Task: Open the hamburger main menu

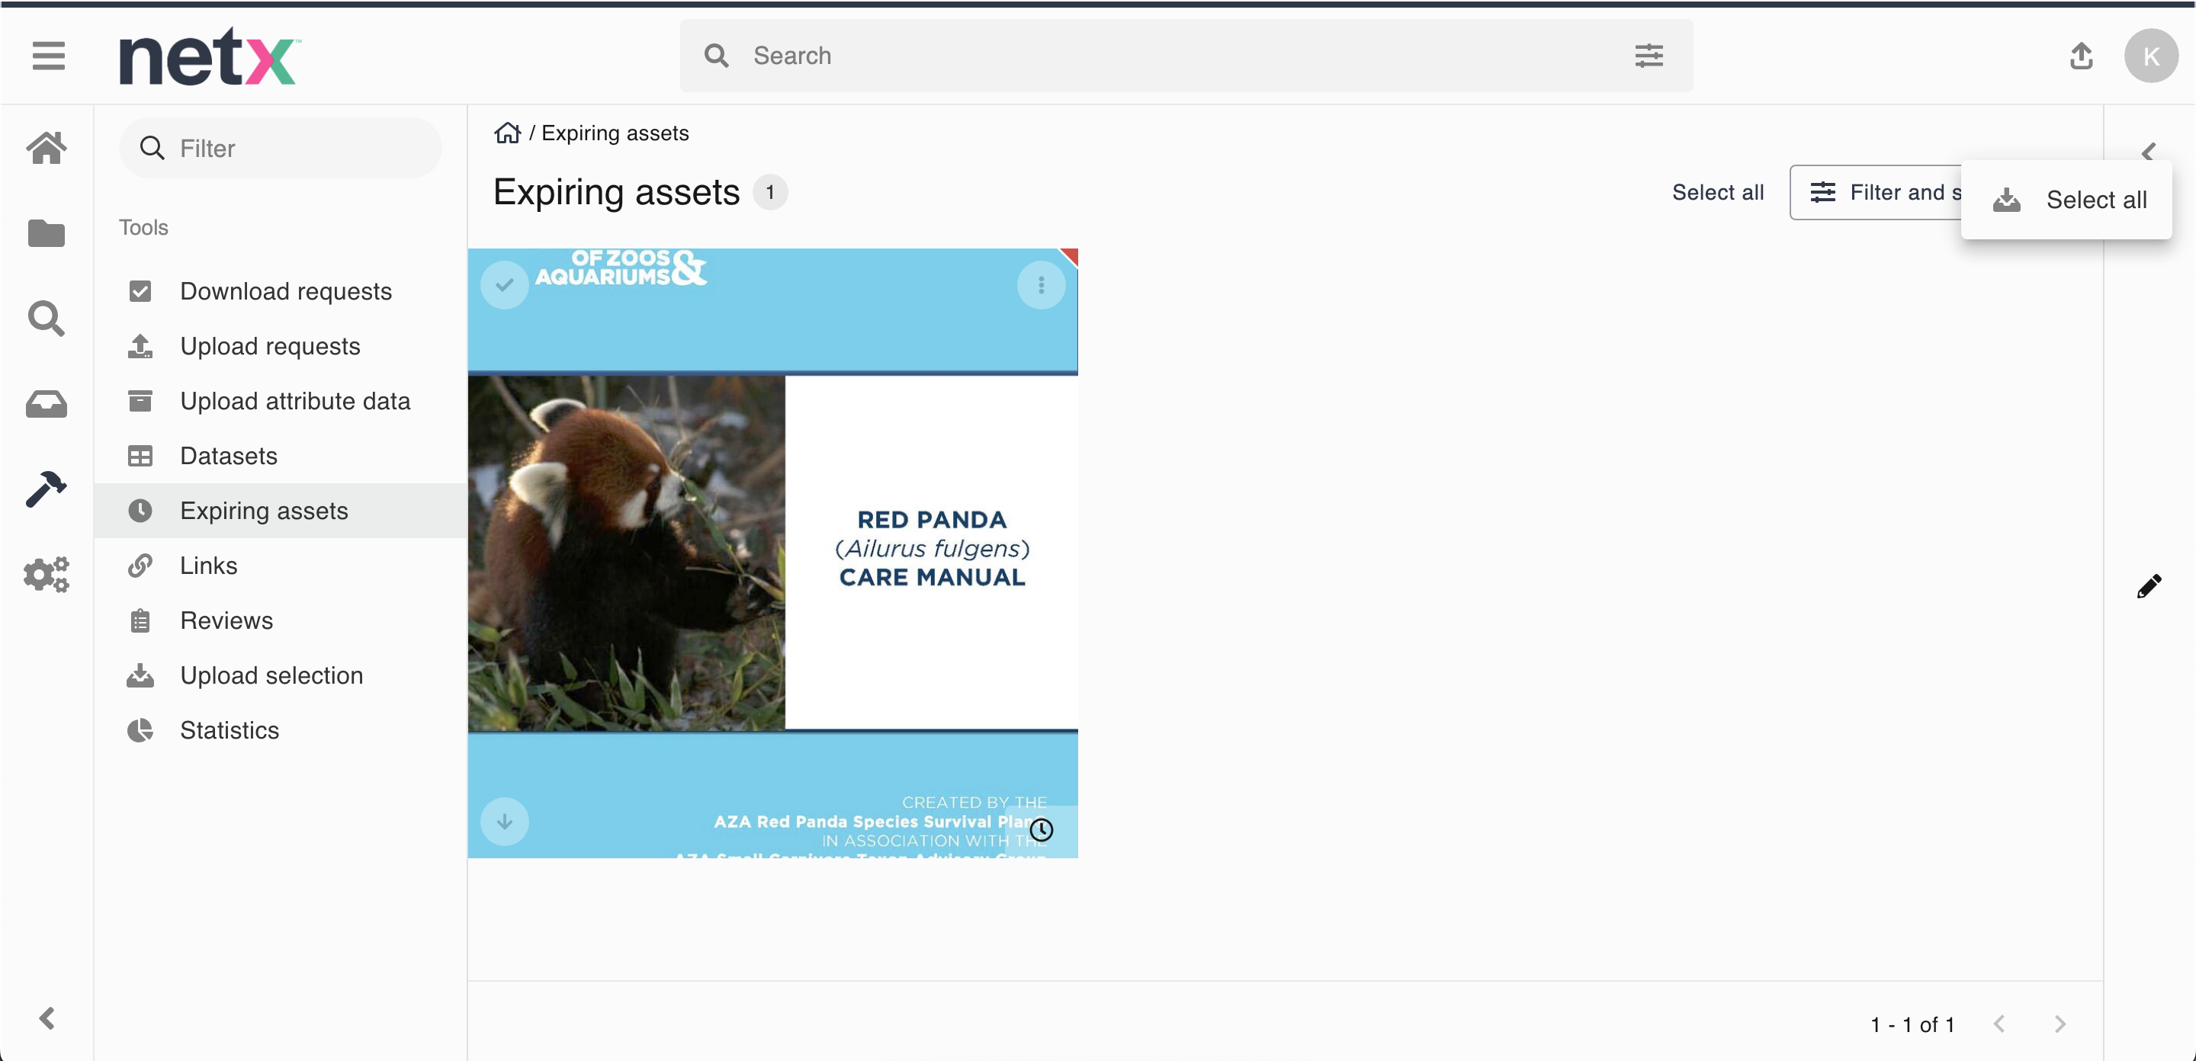Action: point(49,56)
